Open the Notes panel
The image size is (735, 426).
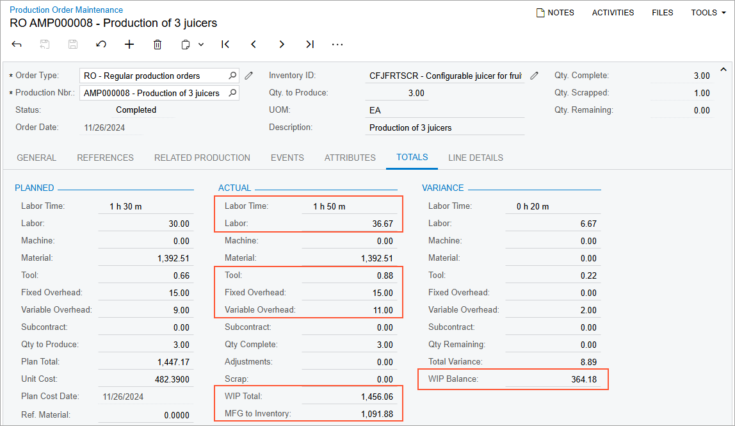point(555,12)
